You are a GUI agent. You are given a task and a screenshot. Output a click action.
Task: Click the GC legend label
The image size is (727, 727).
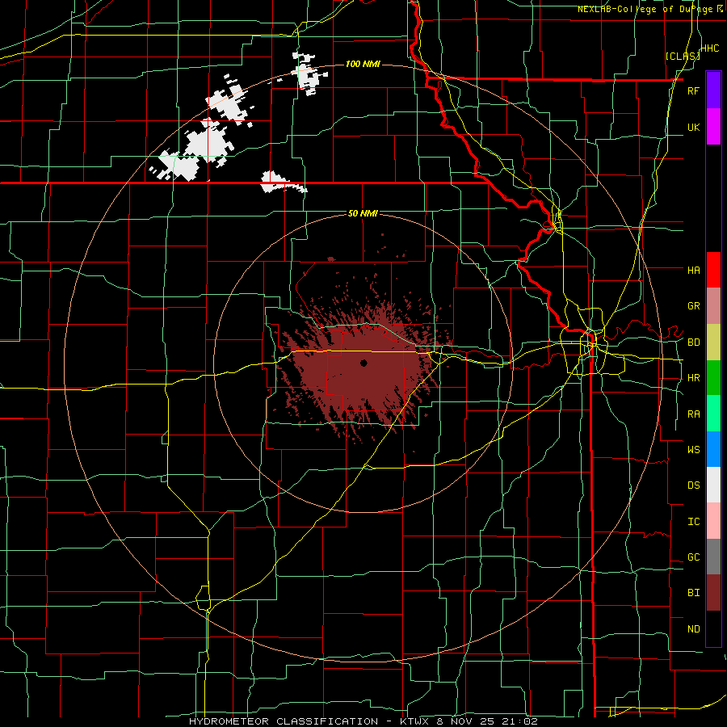[x=693, y=557]
